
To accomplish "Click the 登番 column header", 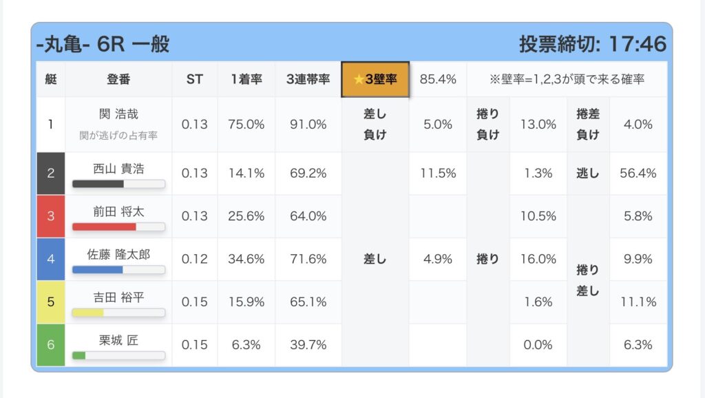I will [x=118, y=79].
